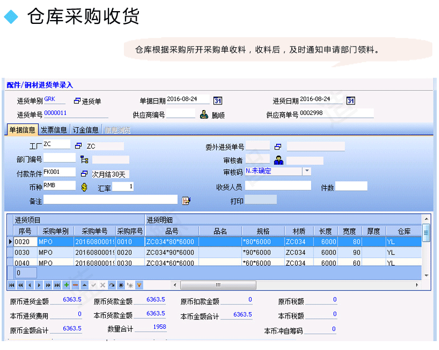Viewport: 439px width, 350px height.
Task: Go to previous record with single left arrow
Action: coord(29,286)
